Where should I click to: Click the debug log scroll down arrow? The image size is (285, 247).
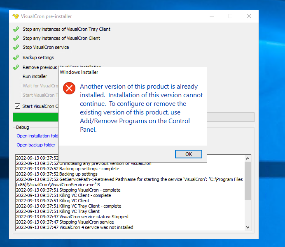pyautogui.click(x=248, y=227)
